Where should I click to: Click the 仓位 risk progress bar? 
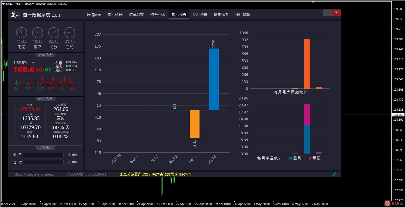click(x=43, y=162)
